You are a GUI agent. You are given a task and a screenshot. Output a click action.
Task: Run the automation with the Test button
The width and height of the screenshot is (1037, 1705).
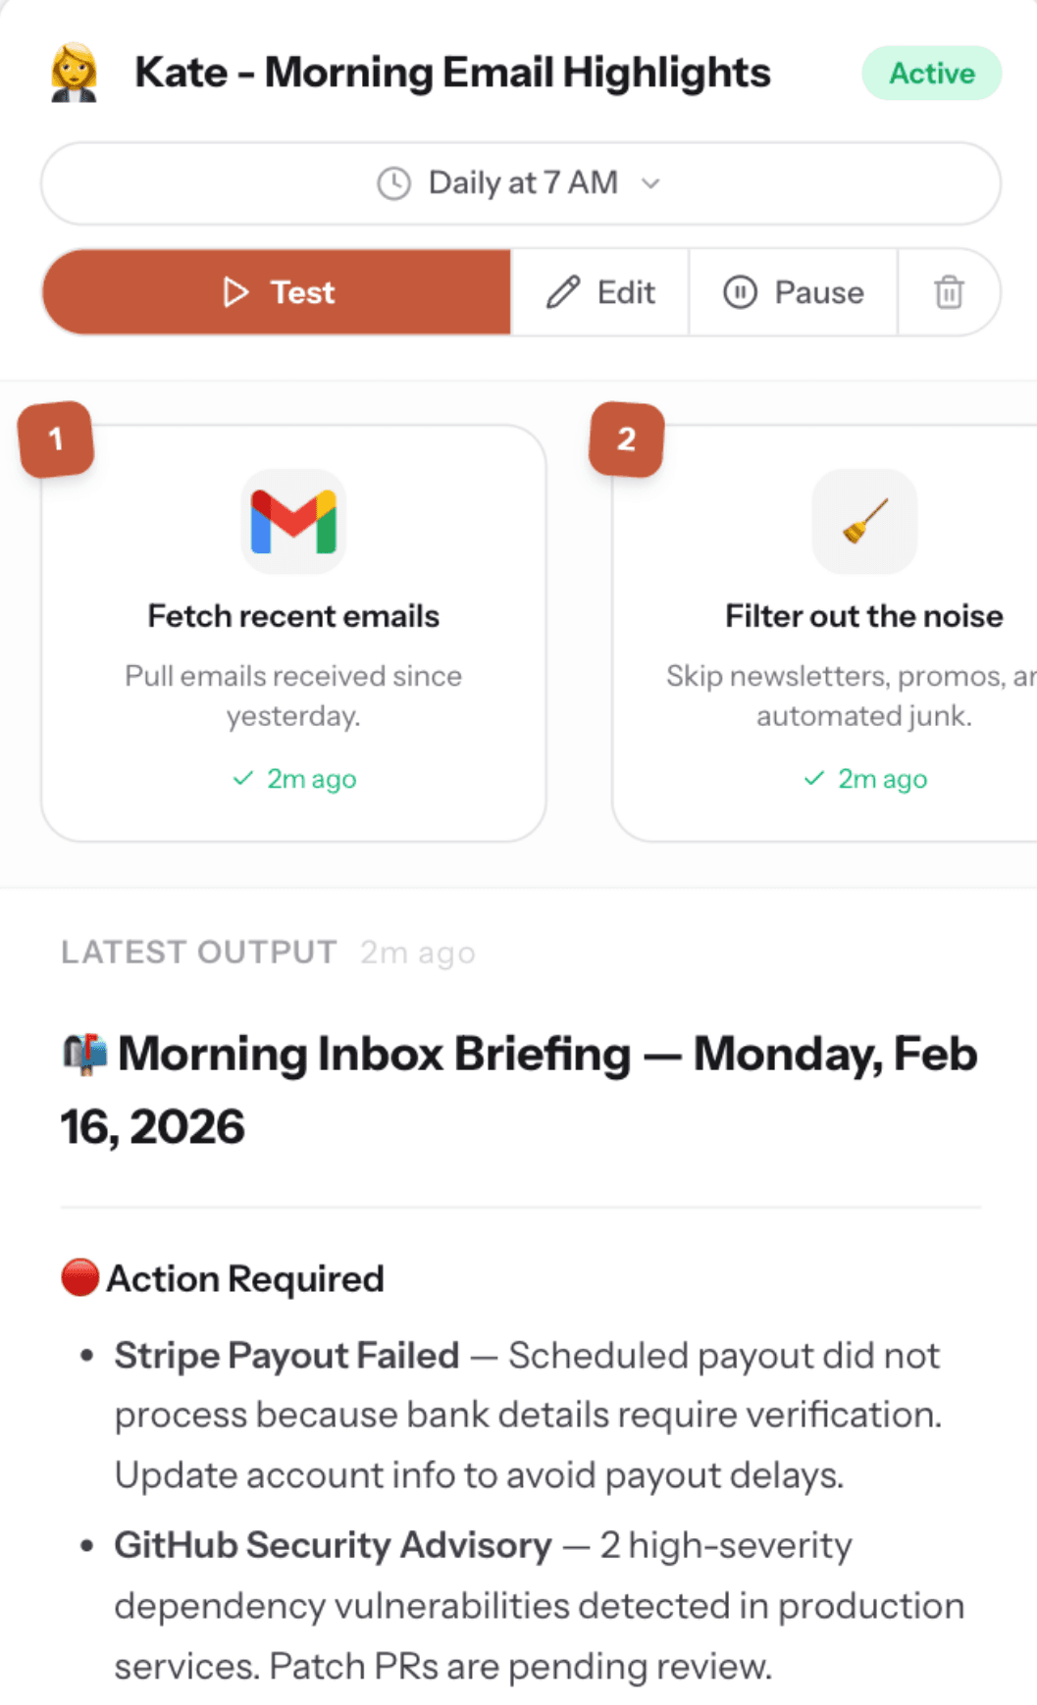pyautogui.click(x=277, y=292)
